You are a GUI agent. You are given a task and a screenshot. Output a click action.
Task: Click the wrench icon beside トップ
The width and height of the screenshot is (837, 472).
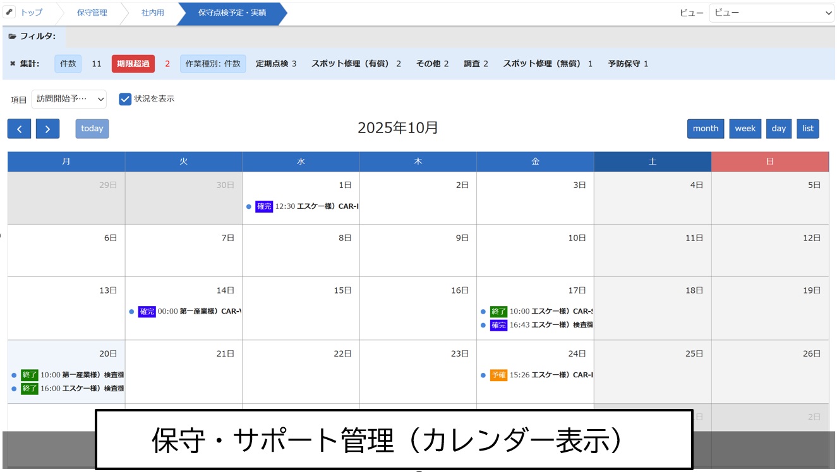coord(9,13)
